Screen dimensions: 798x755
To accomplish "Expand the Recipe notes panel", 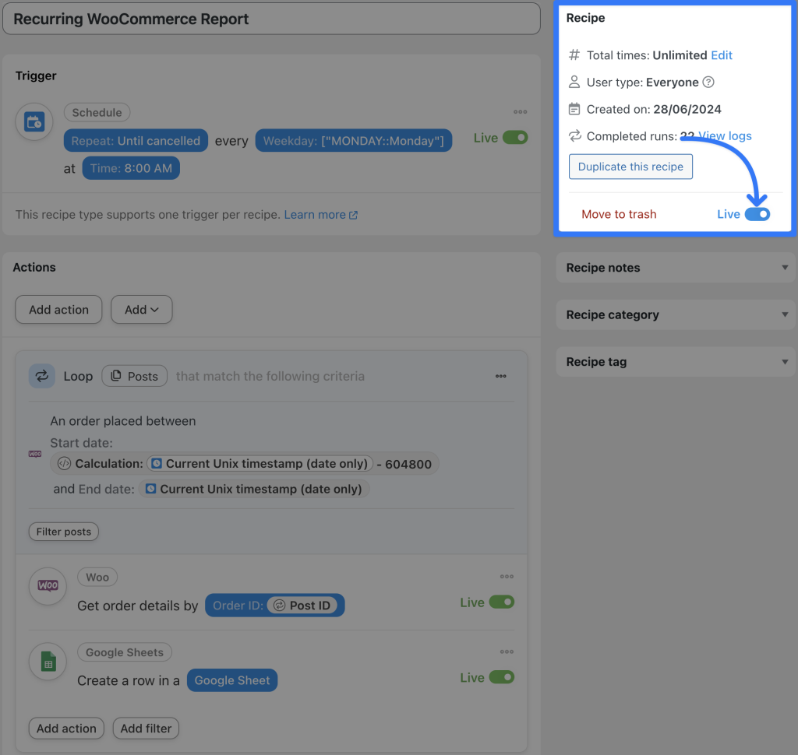I will tap(675, 267).
